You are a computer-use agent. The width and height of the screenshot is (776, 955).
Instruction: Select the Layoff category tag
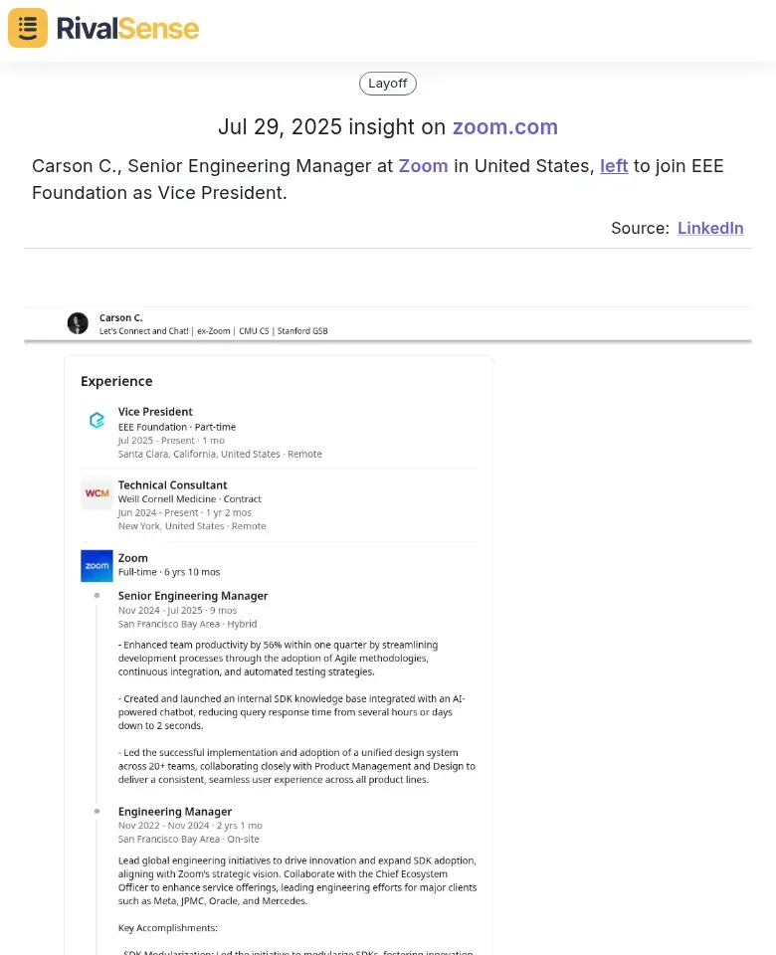pyautogui.click(x=387, y=84)
